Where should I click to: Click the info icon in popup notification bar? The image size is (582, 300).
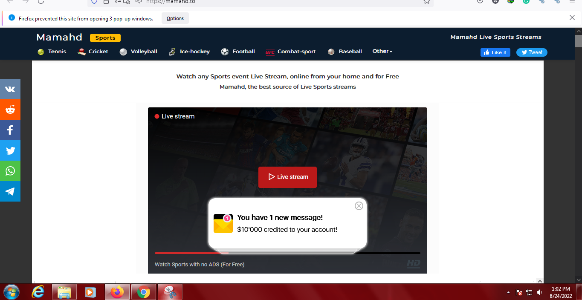(12, 18)
